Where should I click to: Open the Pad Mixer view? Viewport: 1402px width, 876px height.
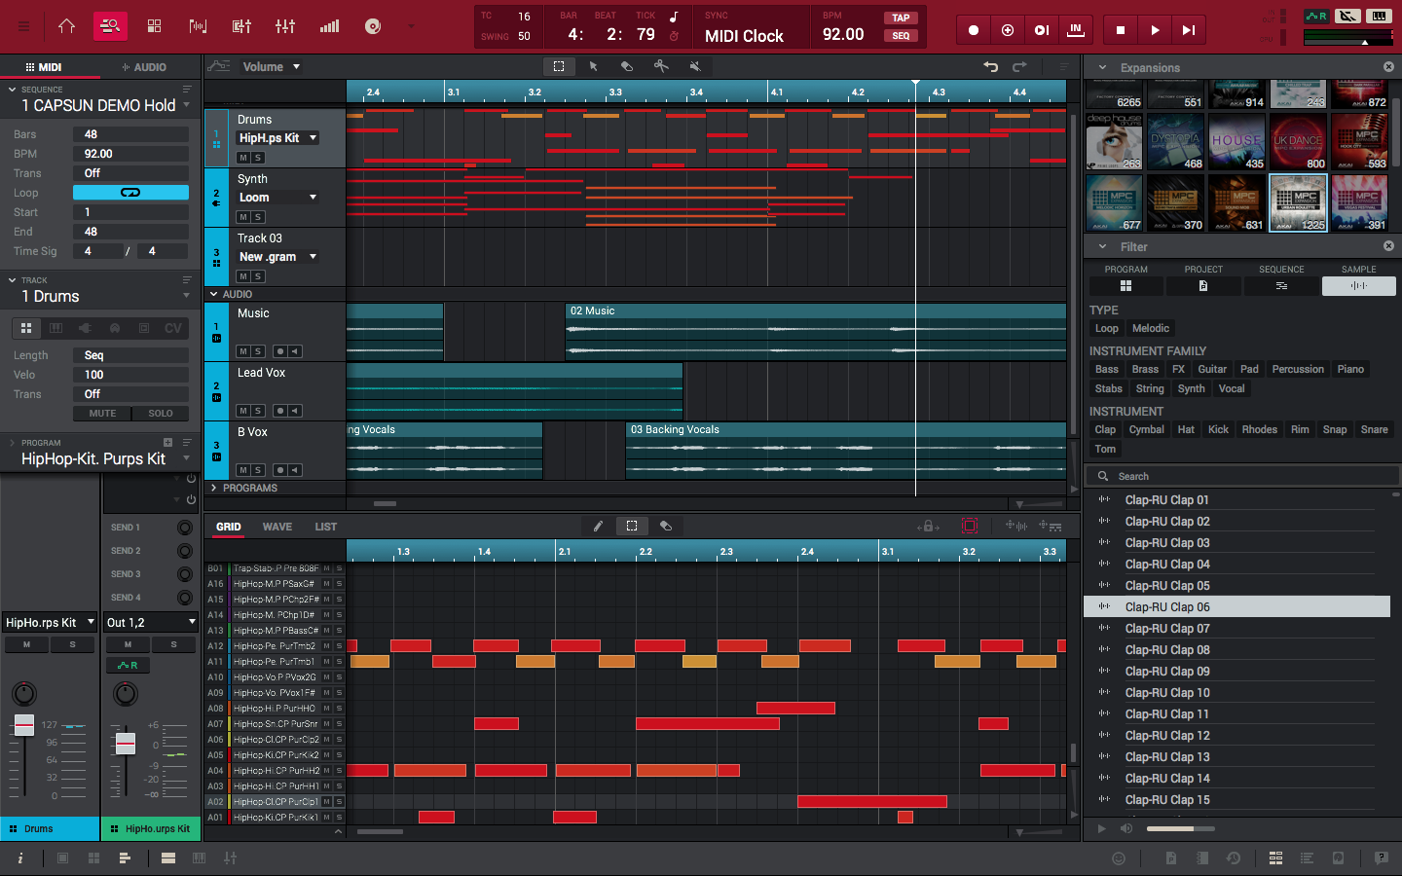(x=240, y=26)
